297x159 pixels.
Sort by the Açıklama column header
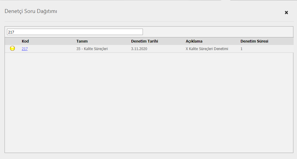194,41
